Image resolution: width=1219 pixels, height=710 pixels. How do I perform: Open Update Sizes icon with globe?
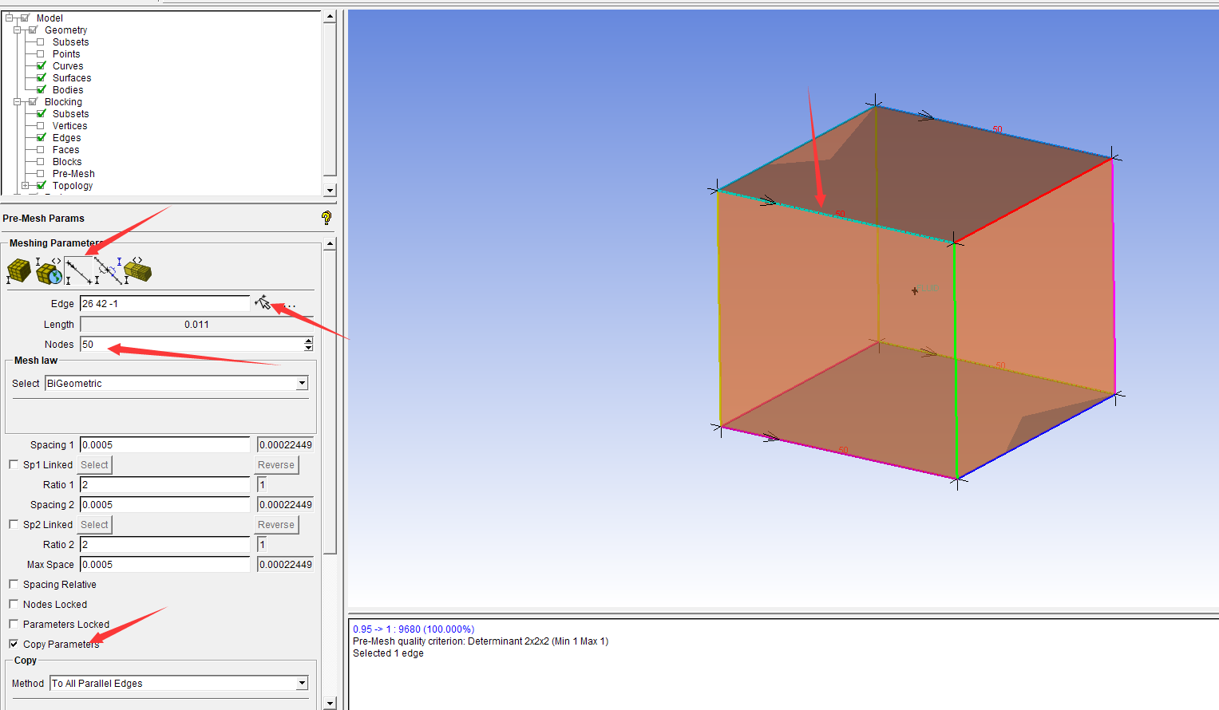coord(49,271)
